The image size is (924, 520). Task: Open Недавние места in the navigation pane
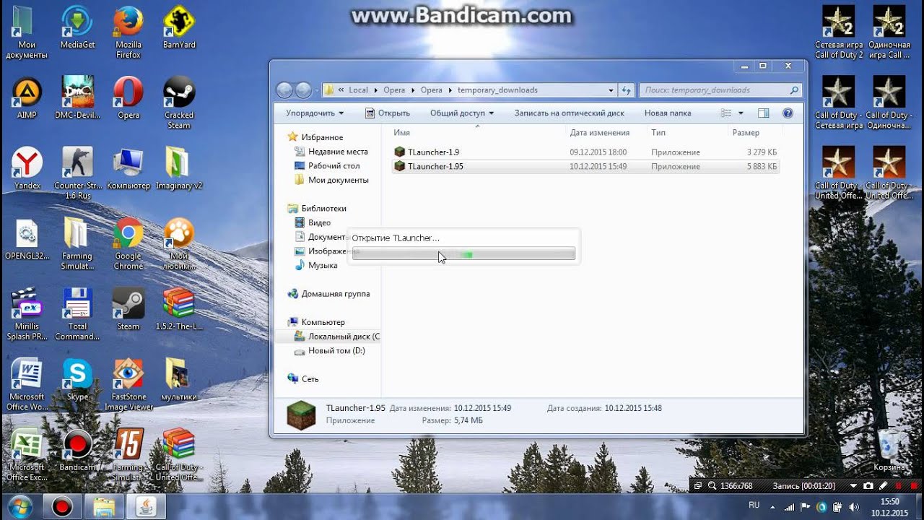(331, 152)
